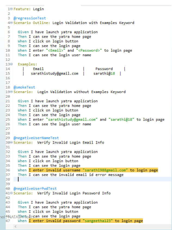Click the "sangeetha123" invalid password string
This screenshot has width=172, height=230.
pos(98,221)
